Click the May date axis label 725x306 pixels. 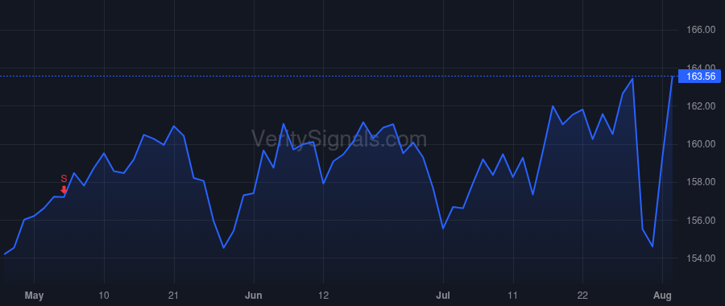tap(34, 296)
